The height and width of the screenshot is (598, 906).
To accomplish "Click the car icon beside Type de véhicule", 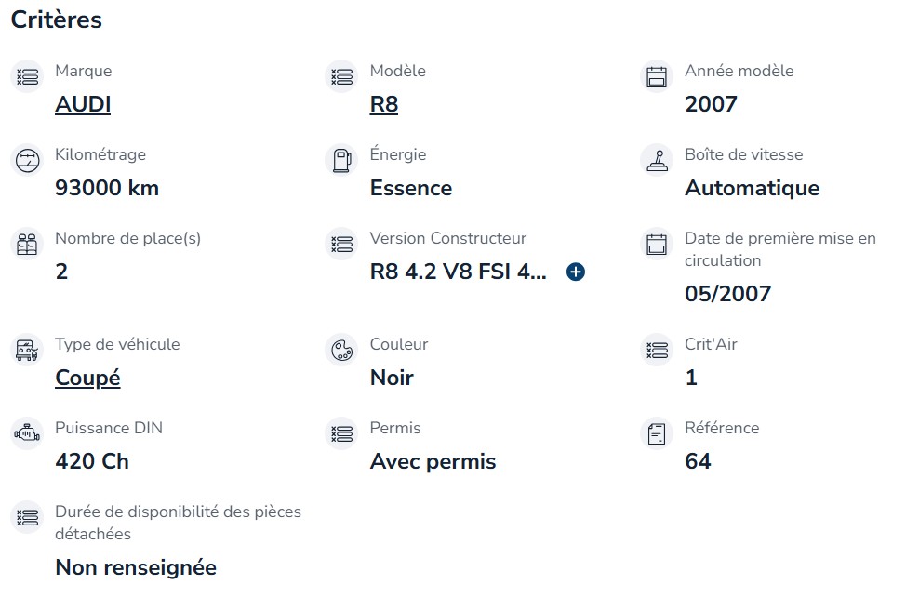I will (27, 350).
